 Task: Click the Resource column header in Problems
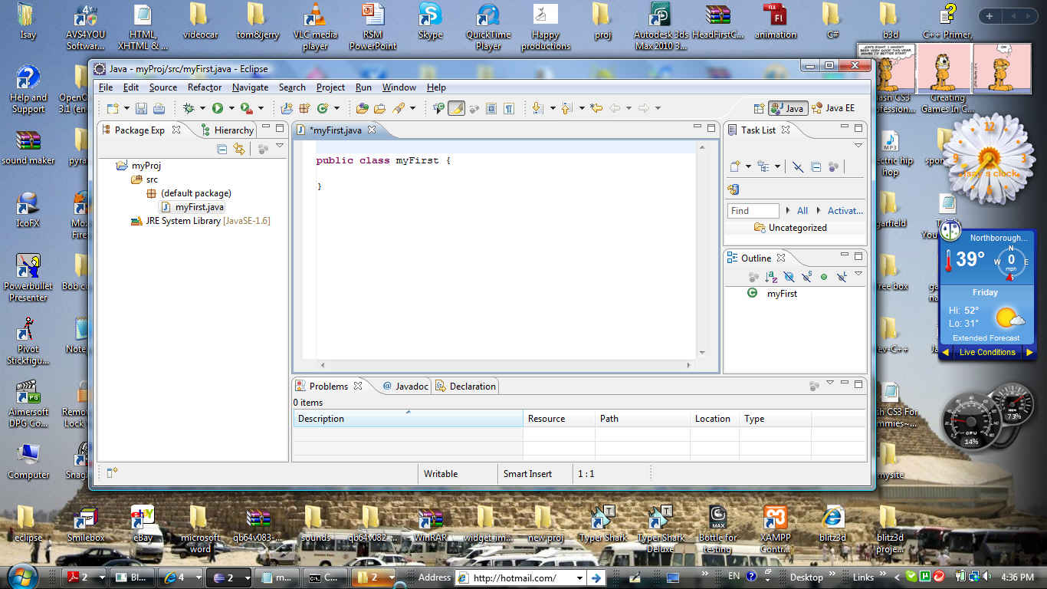(x=559, y=419)
